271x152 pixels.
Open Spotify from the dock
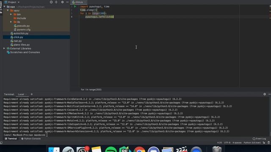tap(111, 149)
